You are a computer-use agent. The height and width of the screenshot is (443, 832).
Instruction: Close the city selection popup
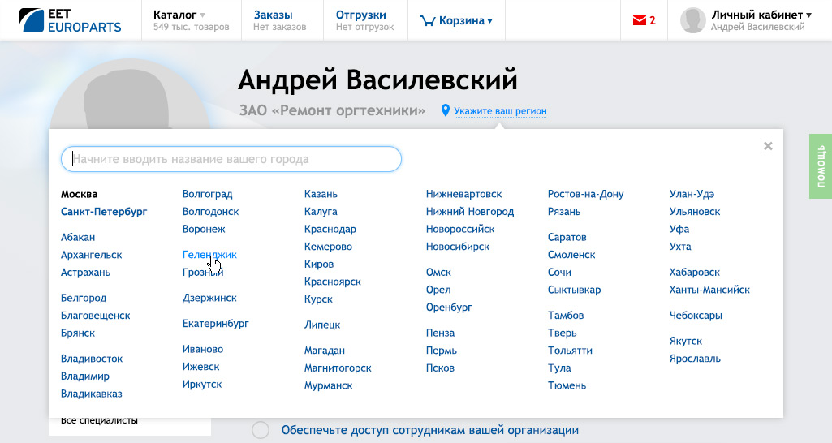coord(768,146)
